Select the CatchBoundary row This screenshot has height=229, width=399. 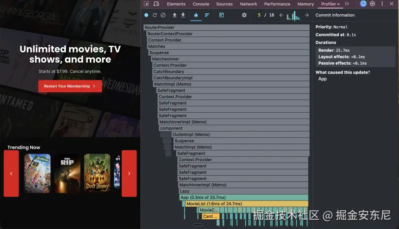(231, 71)
